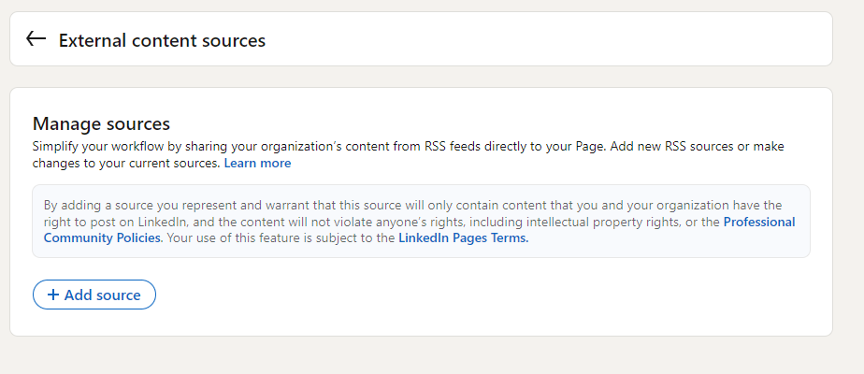Open the LinkedIn Pages Terms link
This screenshot has height=374, width=864.
point(464,237)
